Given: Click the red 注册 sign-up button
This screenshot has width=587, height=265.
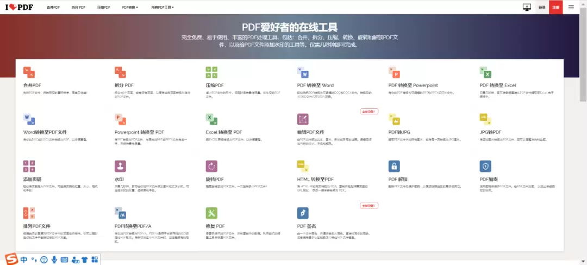Looking at the screenshot, I should pos(556,7).
